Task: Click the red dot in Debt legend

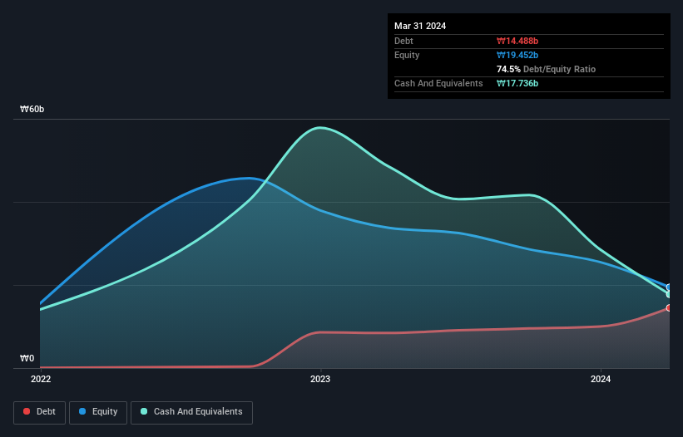Action: (27, 411)
